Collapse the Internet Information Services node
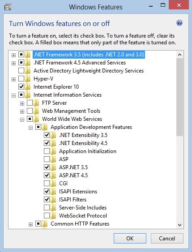The height and width of the screenshot is (252, 192). tap(14, 95)
